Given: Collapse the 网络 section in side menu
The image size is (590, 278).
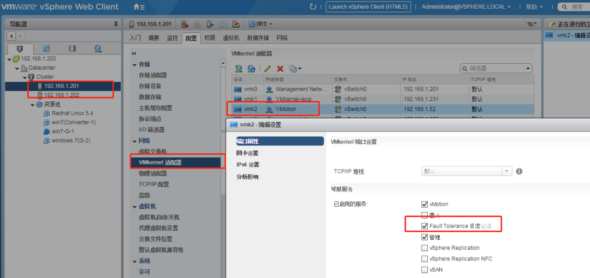Looking at the screenshot, I should (x=134, y=141).
